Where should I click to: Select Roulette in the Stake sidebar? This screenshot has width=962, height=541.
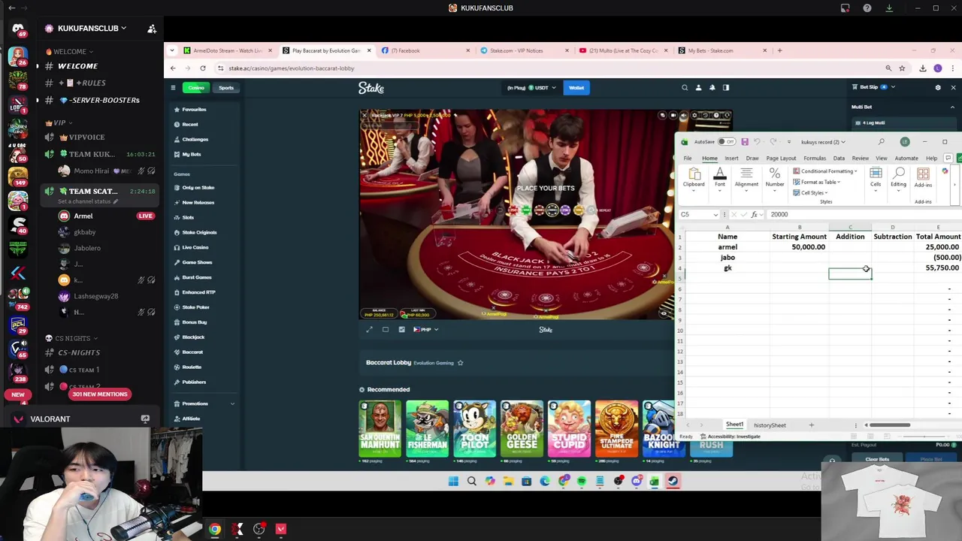click(x=192, y=367)
